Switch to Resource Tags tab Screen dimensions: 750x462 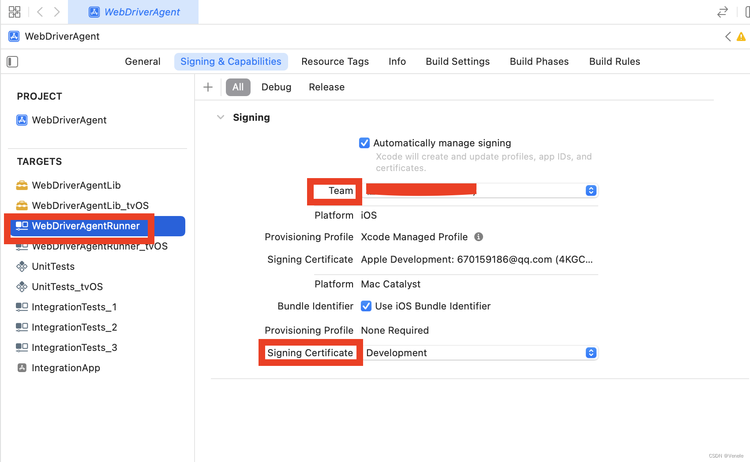pos(335,62)
